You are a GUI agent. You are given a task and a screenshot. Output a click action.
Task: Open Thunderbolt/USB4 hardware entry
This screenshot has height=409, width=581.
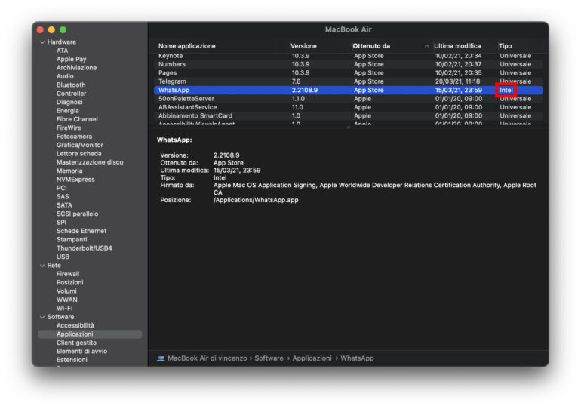[x=84, y=248]
